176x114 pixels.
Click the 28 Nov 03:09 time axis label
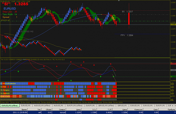56,102
